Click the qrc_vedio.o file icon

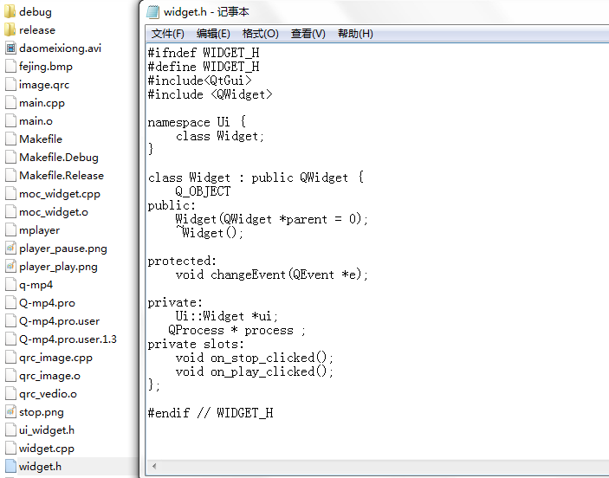[x=11, y=394]
